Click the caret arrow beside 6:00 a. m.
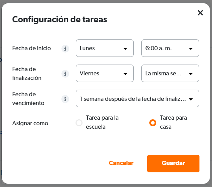 coord(191,48)
